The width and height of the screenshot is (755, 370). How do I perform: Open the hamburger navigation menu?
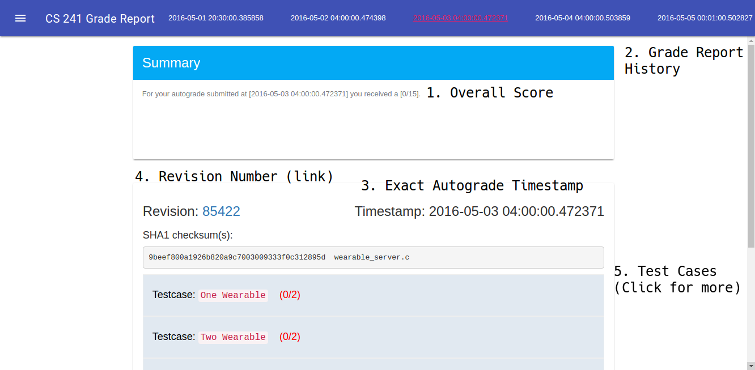tap(20, 18)
